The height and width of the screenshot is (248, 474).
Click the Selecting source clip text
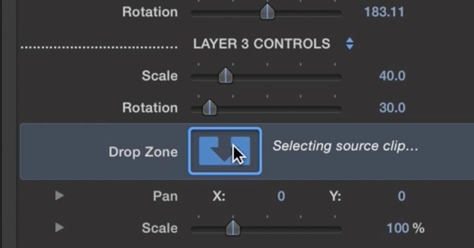[x=345, y=146]
